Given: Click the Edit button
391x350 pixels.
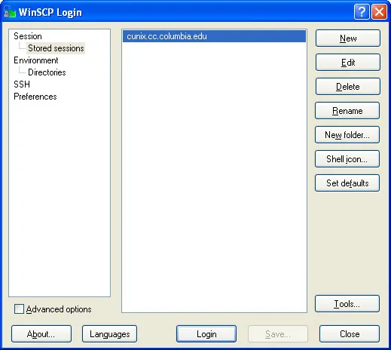Looking at the screenshot, I should tap(348, 63).
